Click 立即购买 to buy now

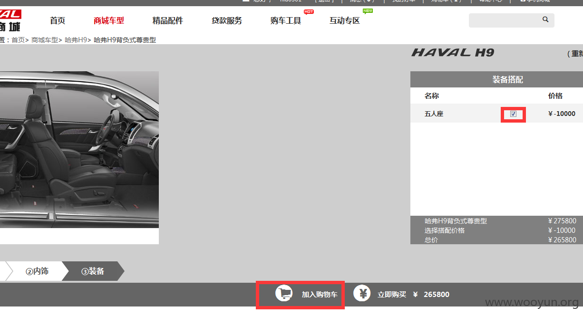click(392, 295)
